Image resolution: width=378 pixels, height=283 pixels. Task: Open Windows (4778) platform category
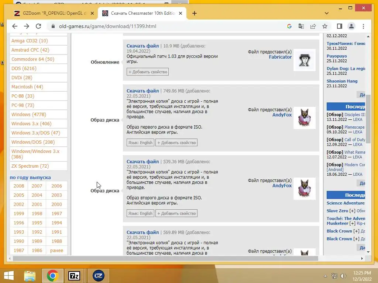[29, 114]
